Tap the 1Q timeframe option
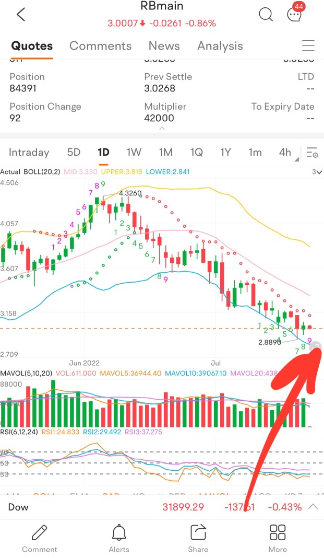Image resolution: width=324 pixels, height=558 pixels. click(x=196, y=153)
